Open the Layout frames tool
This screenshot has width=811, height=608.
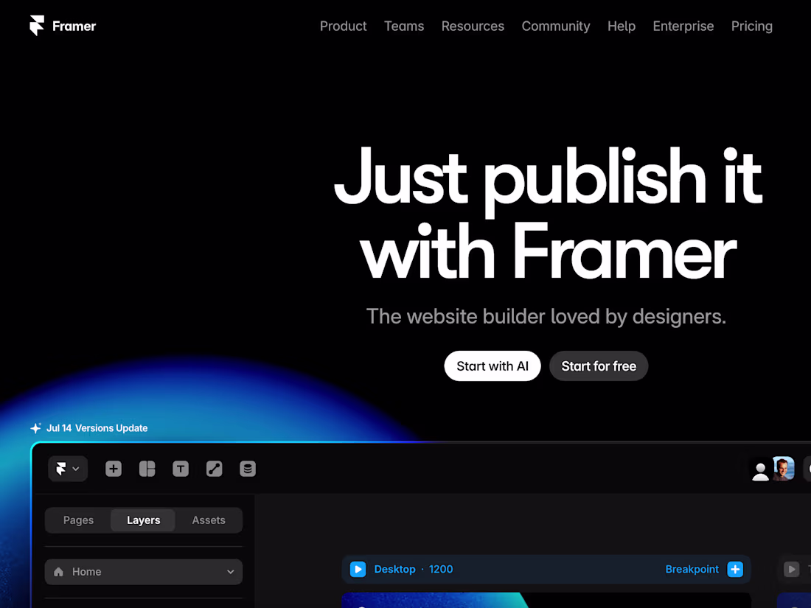(x=147, y=469)
